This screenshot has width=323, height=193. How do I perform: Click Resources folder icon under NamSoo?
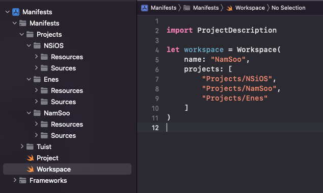click(x=44, y=124)
